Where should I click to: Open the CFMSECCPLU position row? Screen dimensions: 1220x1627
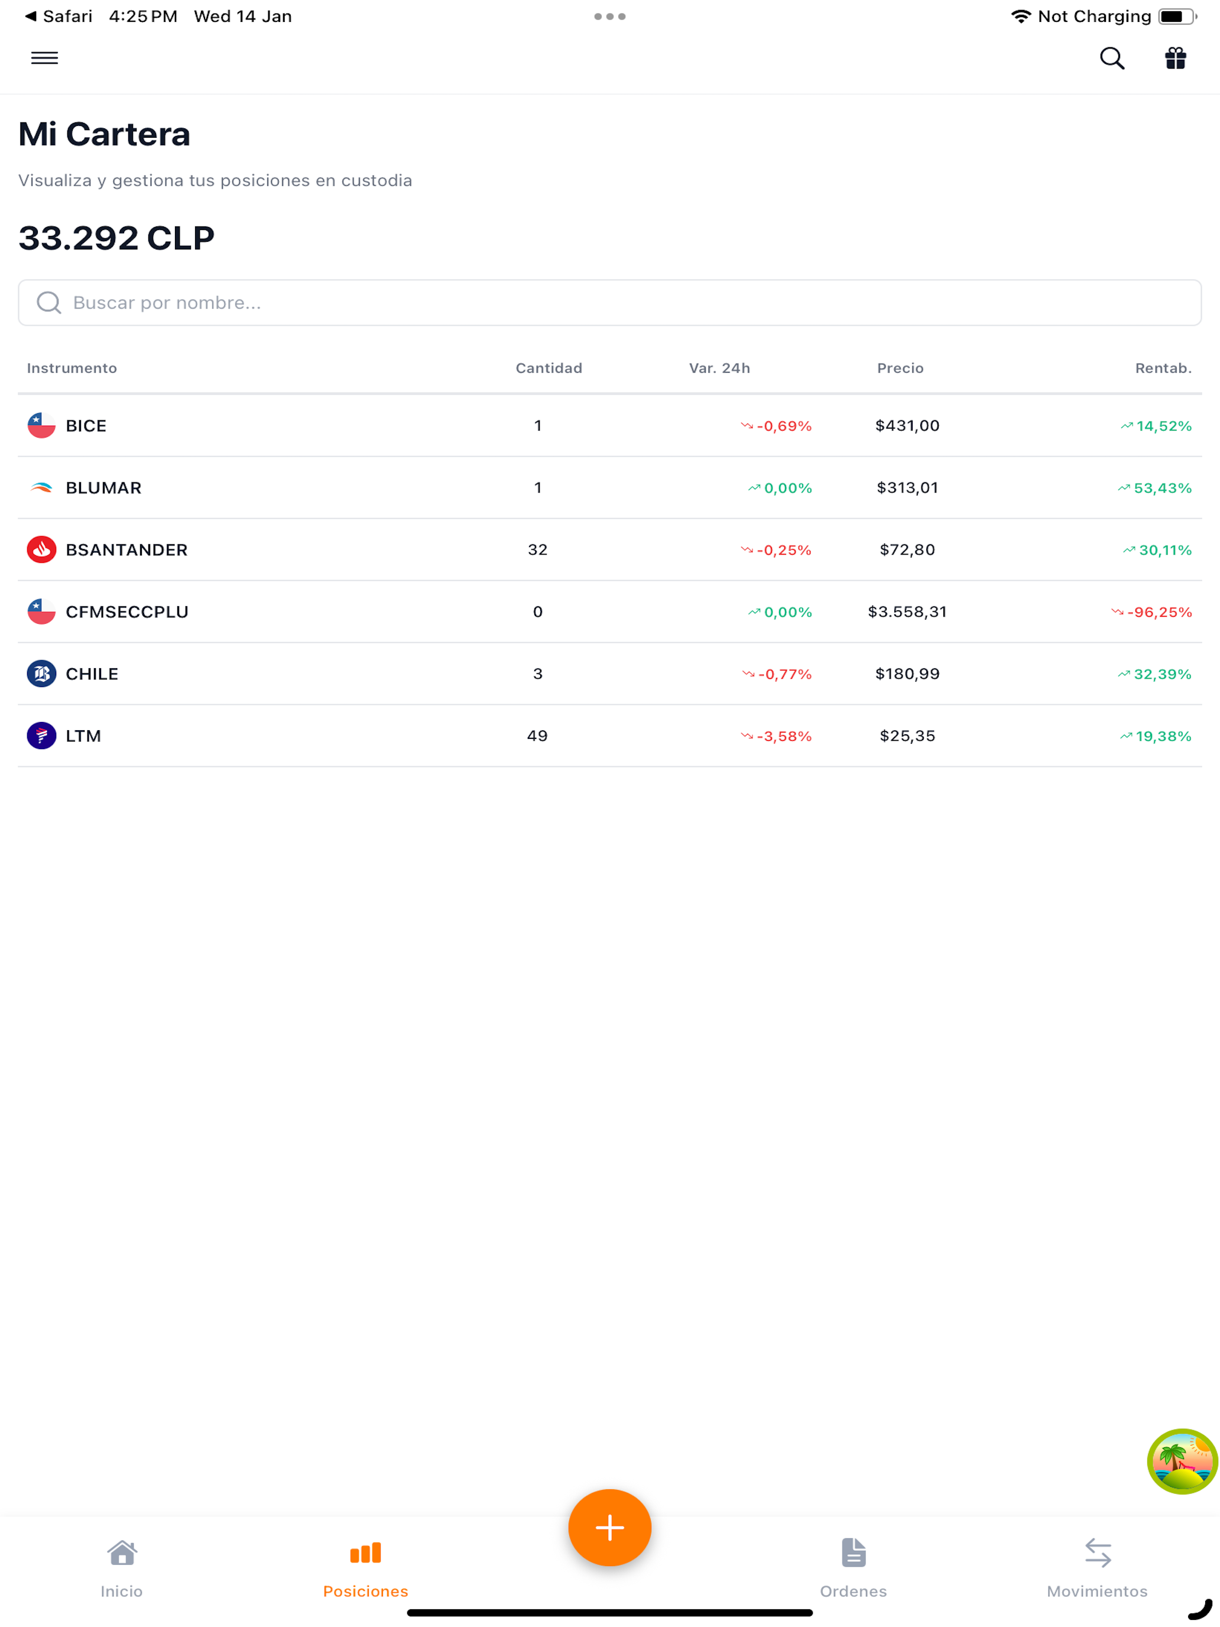coord(609,611)
